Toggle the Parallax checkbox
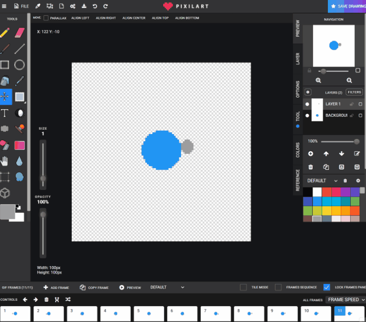Screen dimensions: 366x322 [46, 18]
